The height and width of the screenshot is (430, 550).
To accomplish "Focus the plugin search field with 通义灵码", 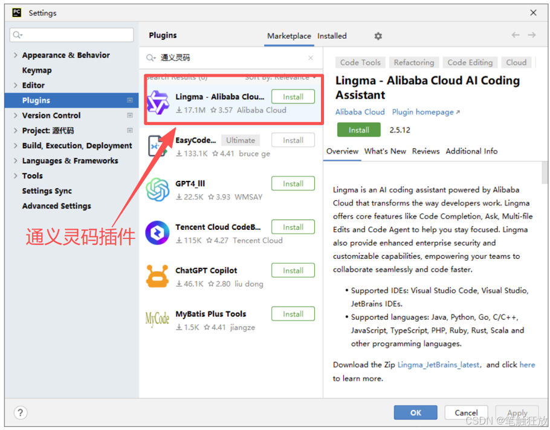I will pyautogui.click(x=230, y=58).
